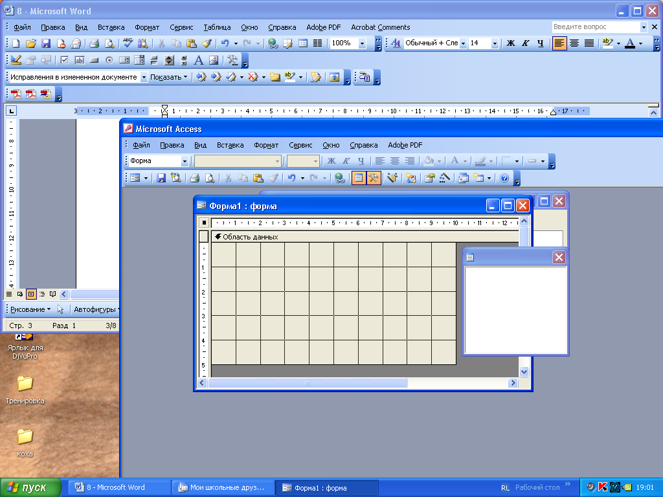The width and height of the screenshot is (663, 497).
Task: Open the Word undo history dropdown arrow
Action: click(236, 43)
